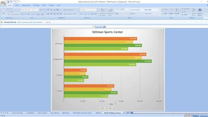
Task: Open the font name combo box
Action: [x=27, y=10]
